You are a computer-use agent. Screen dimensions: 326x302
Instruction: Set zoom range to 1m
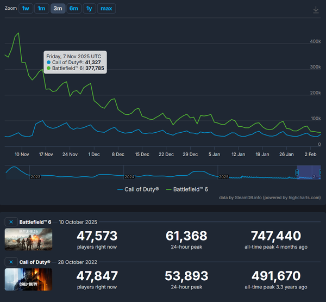(x=41, y=9)
